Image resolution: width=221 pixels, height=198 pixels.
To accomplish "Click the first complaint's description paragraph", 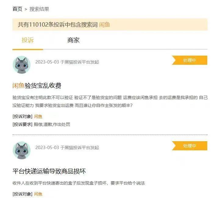I will pyautogui.click(x=110, y=101).
